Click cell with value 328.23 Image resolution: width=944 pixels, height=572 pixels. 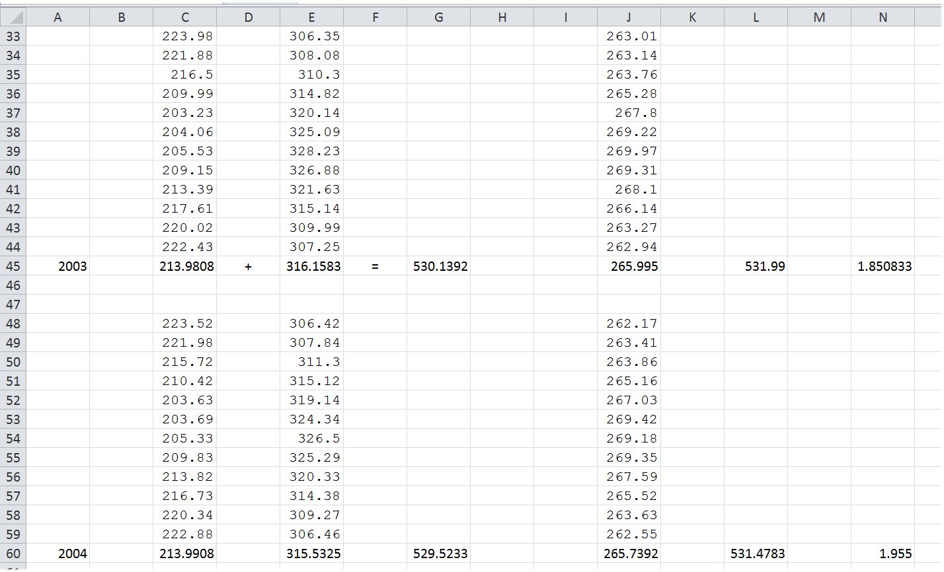tap(311, 151)
